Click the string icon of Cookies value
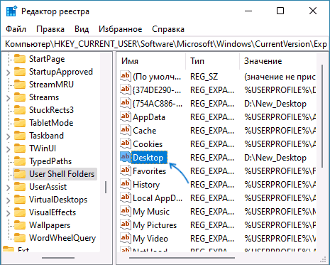Viewport: 330px width, 265px height. coord(126,144)
